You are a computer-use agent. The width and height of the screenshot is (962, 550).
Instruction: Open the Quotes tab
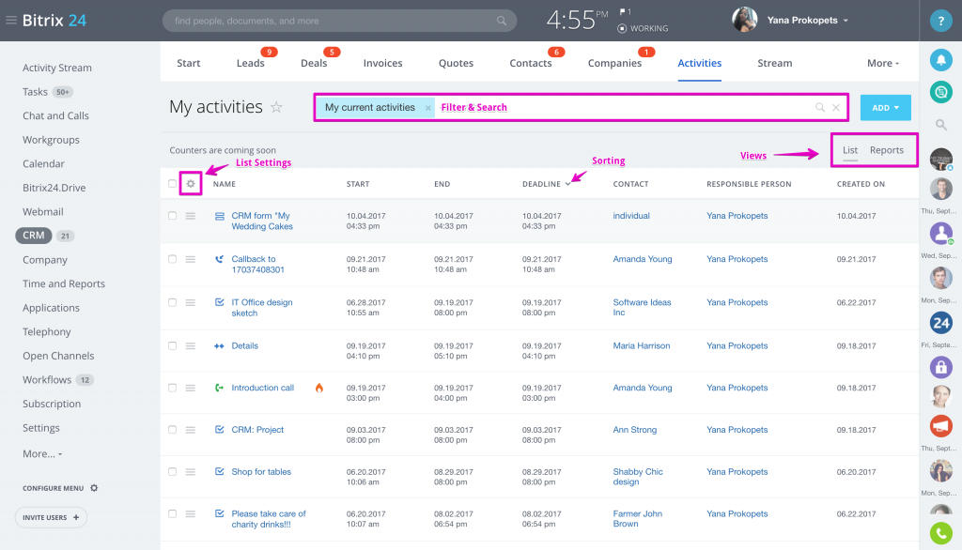[x=456, y=63]
